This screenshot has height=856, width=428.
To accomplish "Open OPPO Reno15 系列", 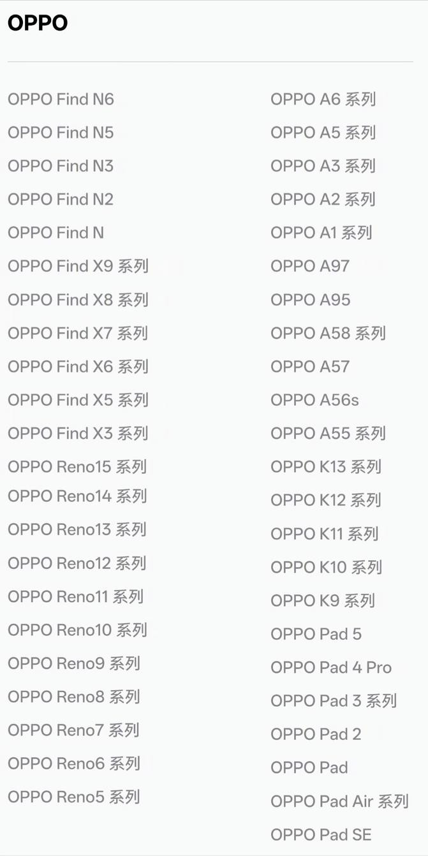I will click(x=77, y=467).
